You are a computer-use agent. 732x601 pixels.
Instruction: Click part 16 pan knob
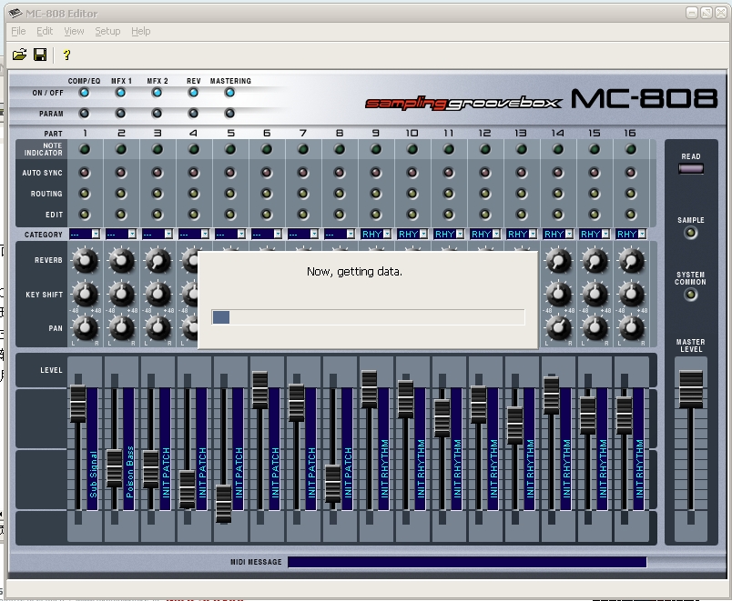(x=631, y=327)
